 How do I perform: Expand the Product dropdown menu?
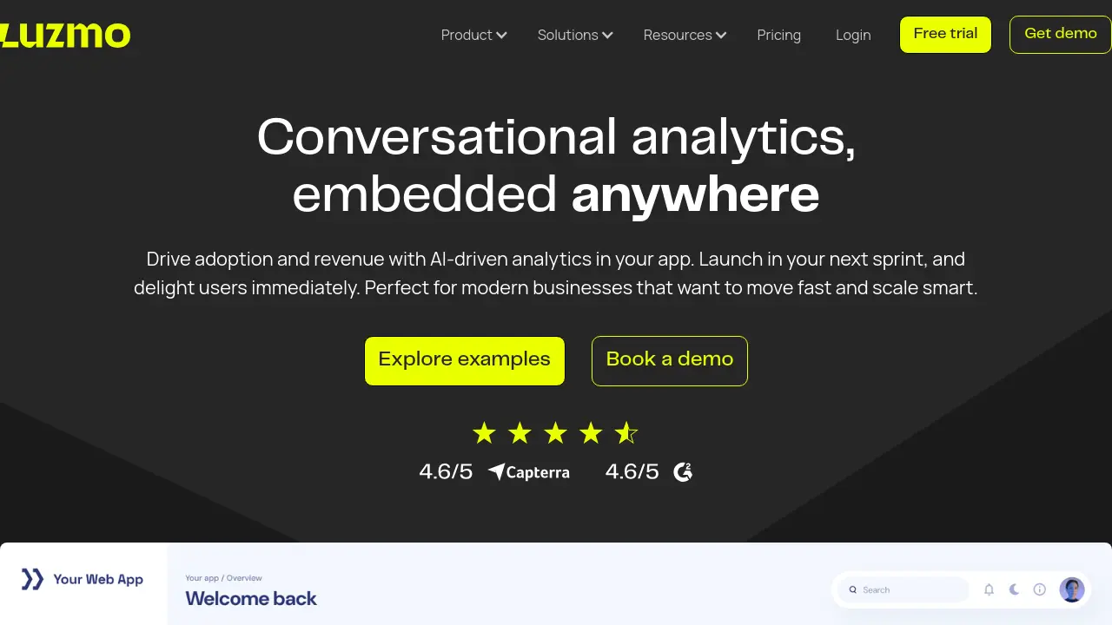point(473,35)
